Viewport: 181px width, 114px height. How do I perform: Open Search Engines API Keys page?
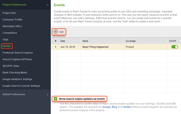pos(17,59)
